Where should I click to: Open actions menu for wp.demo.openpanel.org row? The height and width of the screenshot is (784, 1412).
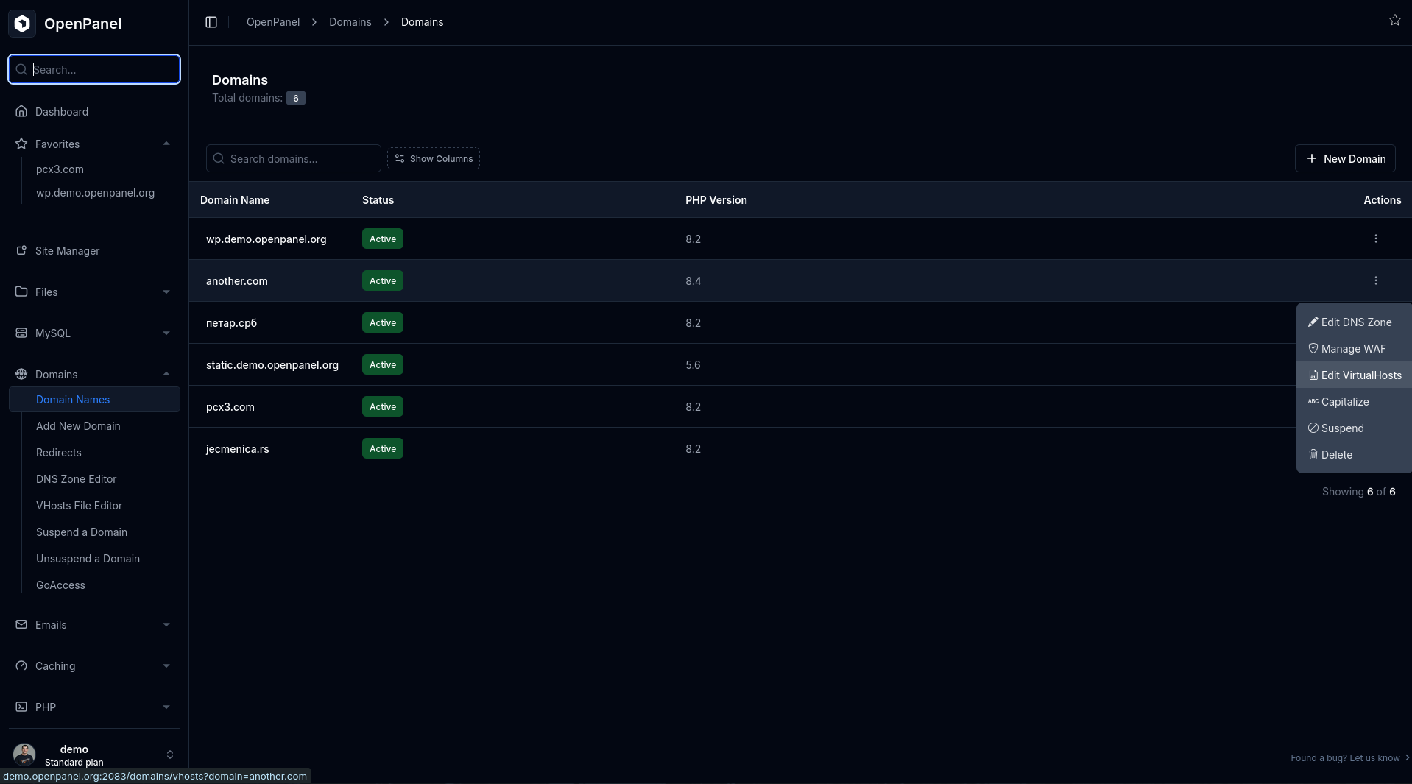coord(1375,239)
